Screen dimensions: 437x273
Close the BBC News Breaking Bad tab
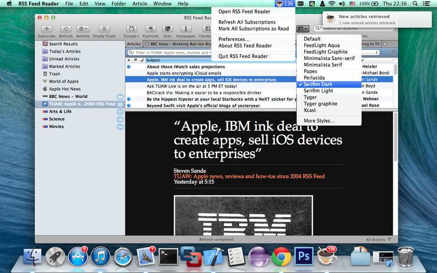147,44
